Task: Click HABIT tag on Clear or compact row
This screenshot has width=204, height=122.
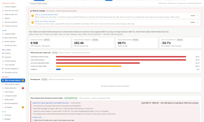Action: coord(193,16)
